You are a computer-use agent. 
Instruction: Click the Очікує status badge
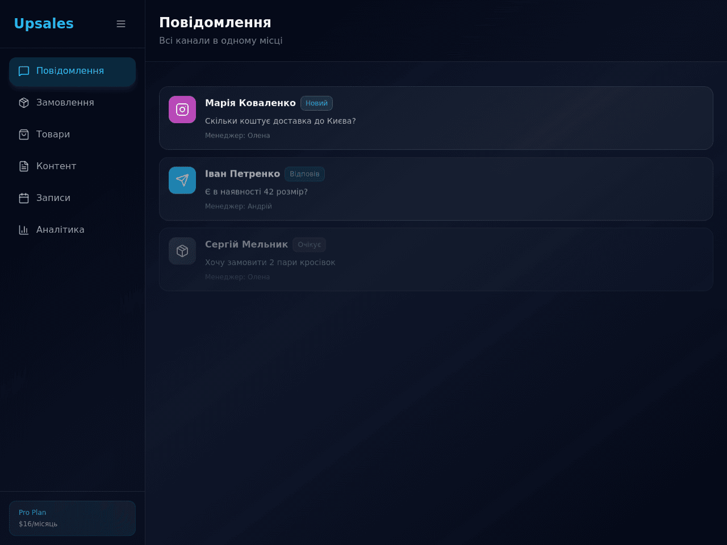pyautogui.click(x=310, y=245)
